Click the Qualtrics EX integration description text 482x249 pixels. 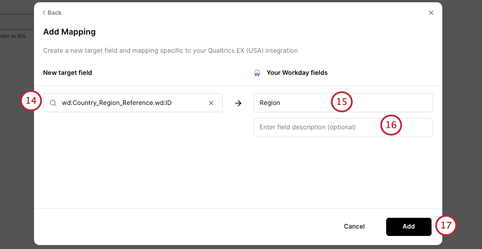(x=170, y=51)
